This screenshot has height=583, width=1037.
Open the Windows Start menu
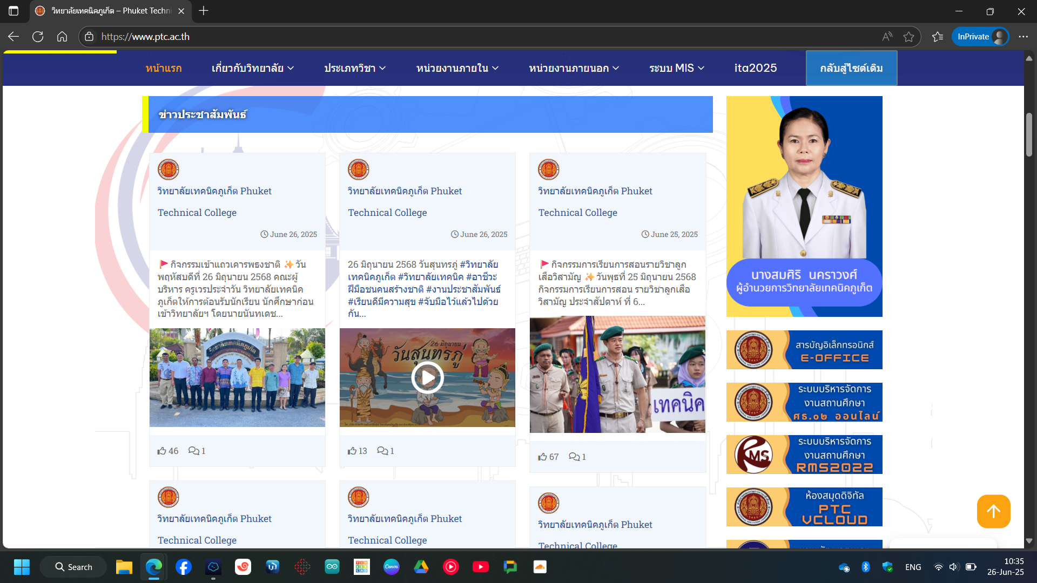tap(22, 567)
